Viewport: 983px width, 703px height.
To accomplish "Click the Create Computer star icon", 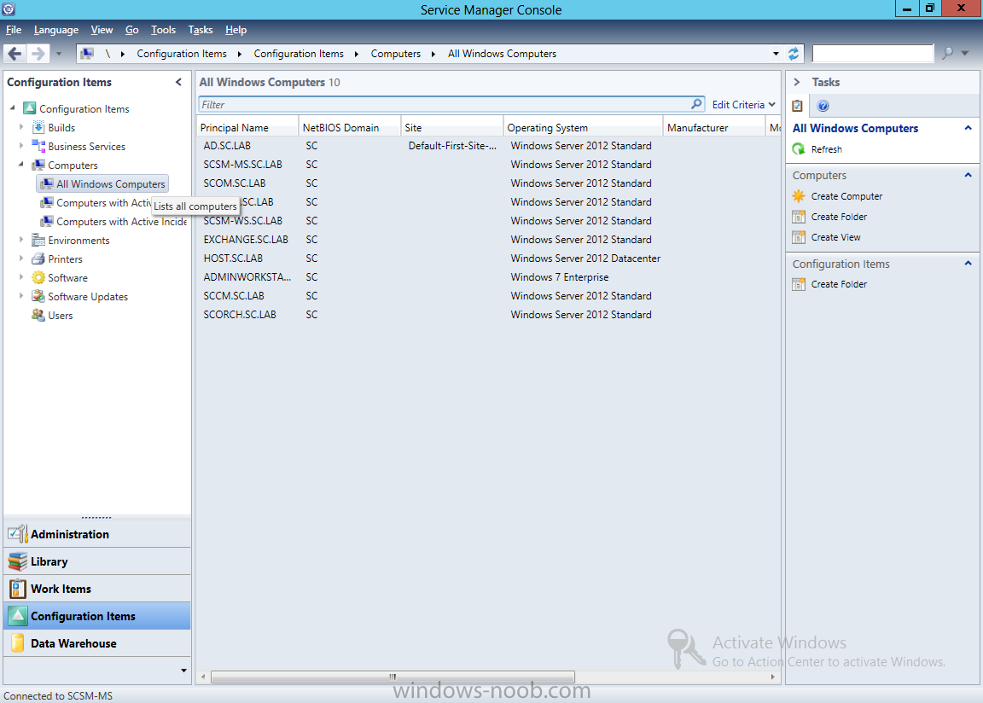I will point(799,196).
